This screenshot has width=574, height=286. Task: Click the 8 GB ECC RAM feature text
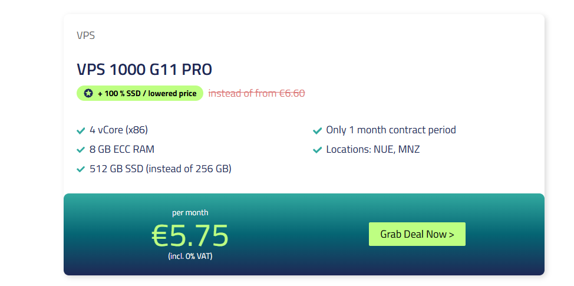point(122,149)
